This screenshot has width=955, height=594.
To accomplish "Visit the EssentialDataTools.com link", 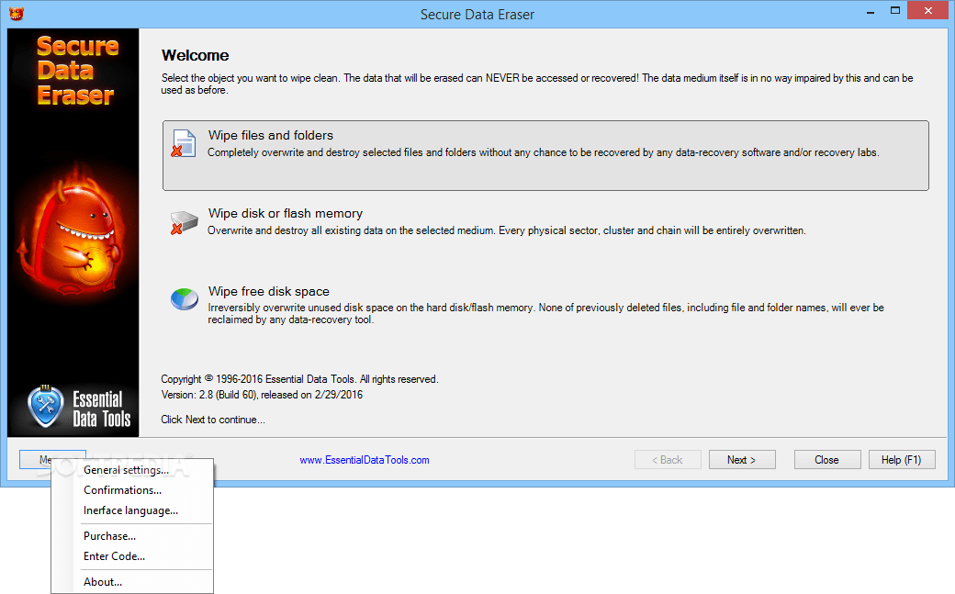I will (x=365, y=459).
